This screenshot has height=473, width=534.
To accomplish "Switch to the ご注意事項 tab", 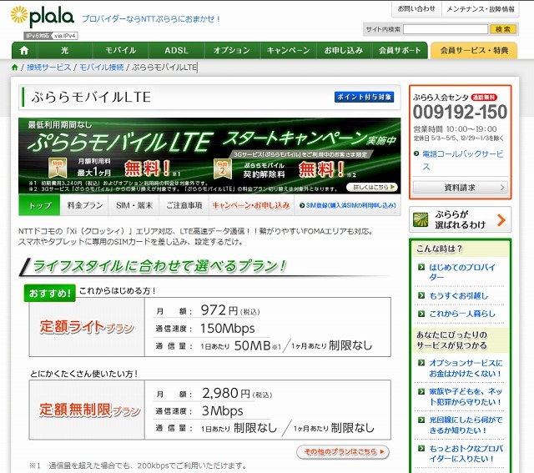I will (184, 205).
